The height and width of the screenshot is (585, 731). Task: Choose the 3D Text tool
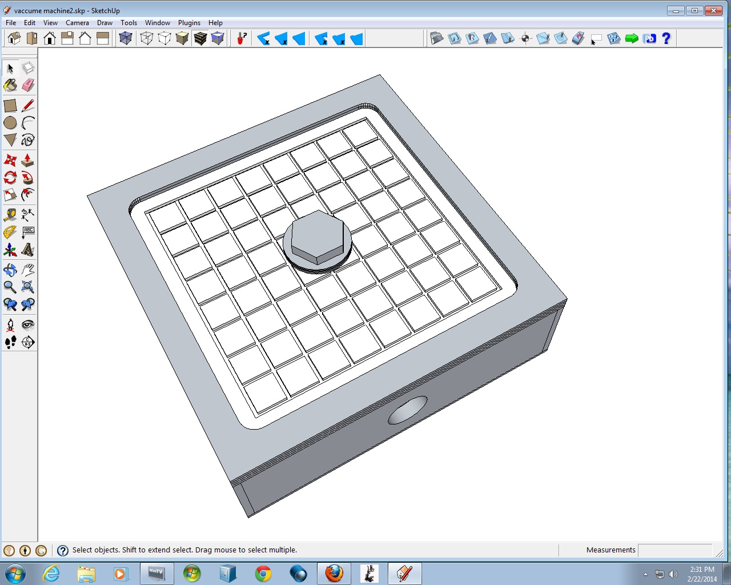pos(28,250)
